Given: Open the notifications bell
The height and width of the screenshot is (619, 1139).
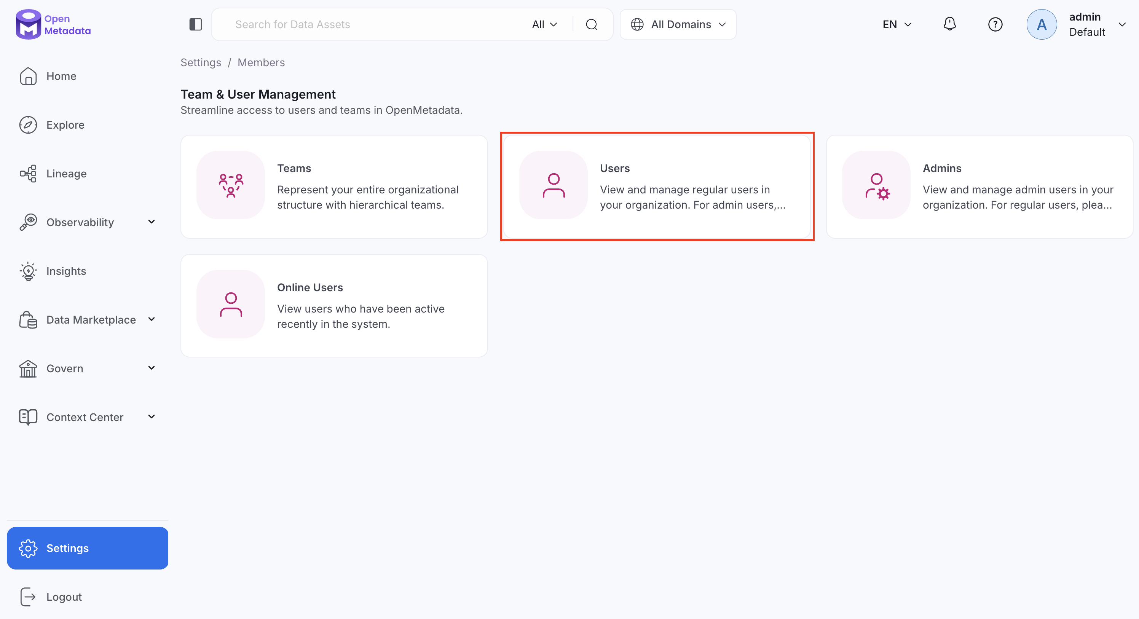Looking at the screenshot, I should click(949, 24).
